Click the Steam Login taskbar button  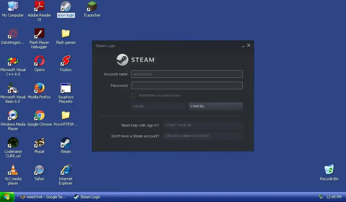coord(98,197)
